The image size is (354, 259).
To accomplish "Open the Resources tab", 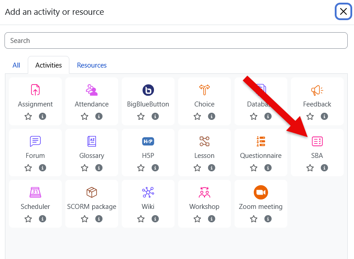I will 92,65.
